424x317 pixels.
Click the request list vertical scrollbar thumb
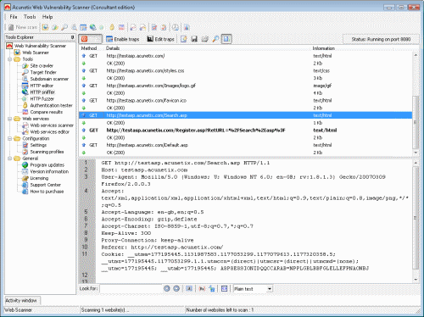click(416, 122)
